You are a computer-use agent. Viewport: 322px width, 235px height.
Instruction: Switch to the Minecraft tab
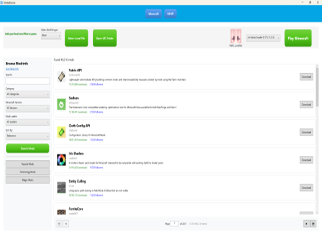tap(154, 14)
